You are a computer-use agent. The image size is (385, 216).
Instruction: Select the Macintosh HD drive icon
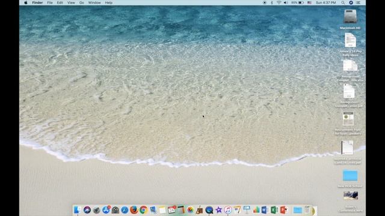click(350, 17)
